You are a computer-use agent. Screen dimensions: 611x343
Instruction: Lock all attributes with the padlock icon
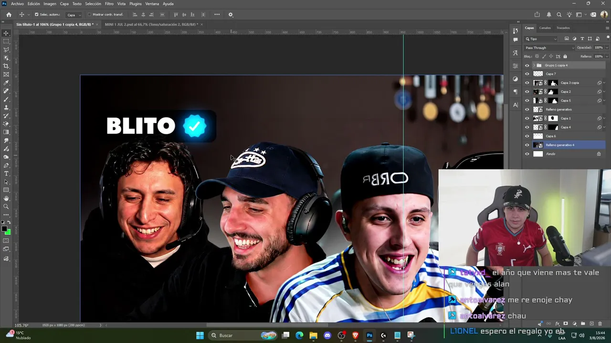[x=565, y=56]
